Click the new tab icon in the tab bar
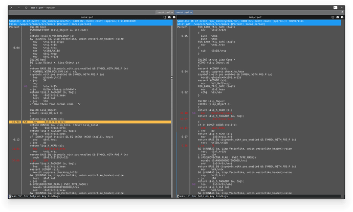 (x=342, y=12)
